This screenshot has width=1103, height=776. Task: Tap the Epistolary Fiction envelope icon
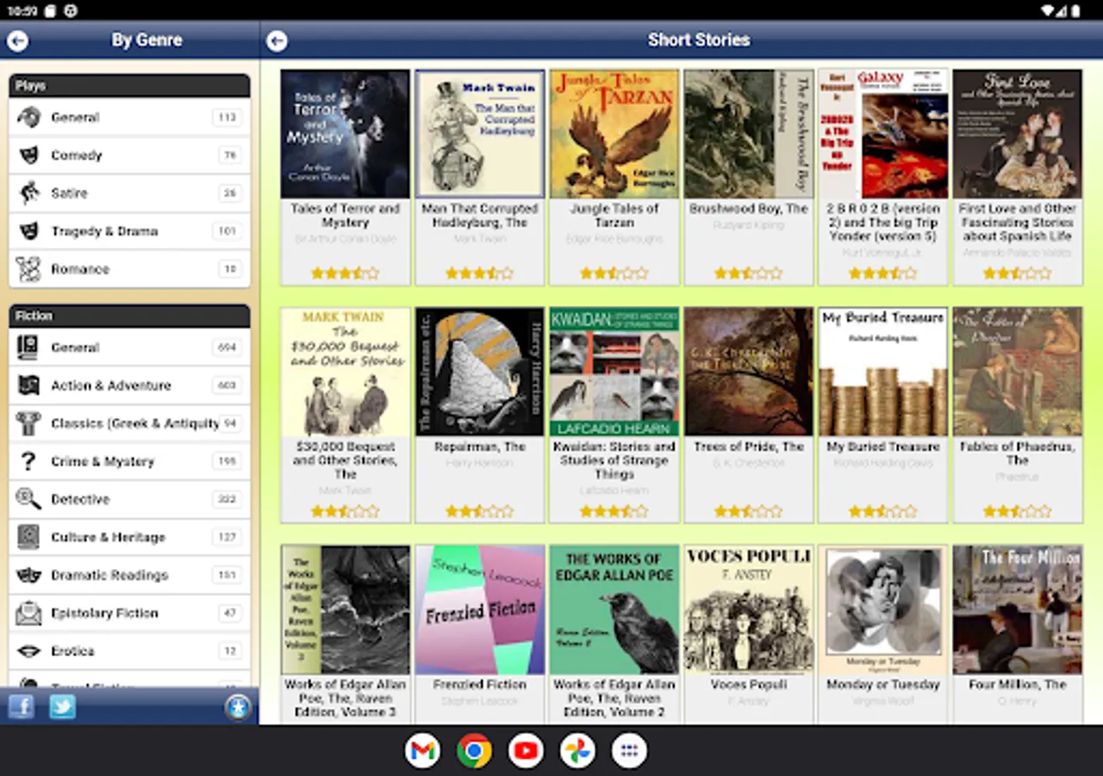click(x=28, y=613)
